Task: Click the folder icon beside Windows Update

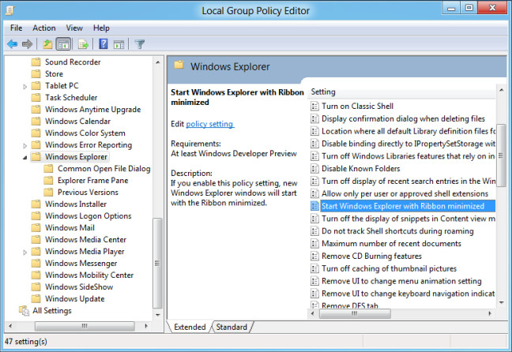Action: [x=36, y=299]
